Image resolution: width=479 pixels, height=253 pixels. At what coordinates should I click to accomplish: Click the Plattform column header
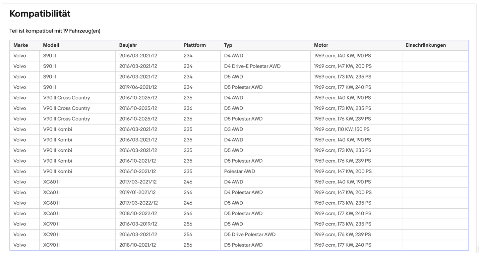(x=195, y=45)
